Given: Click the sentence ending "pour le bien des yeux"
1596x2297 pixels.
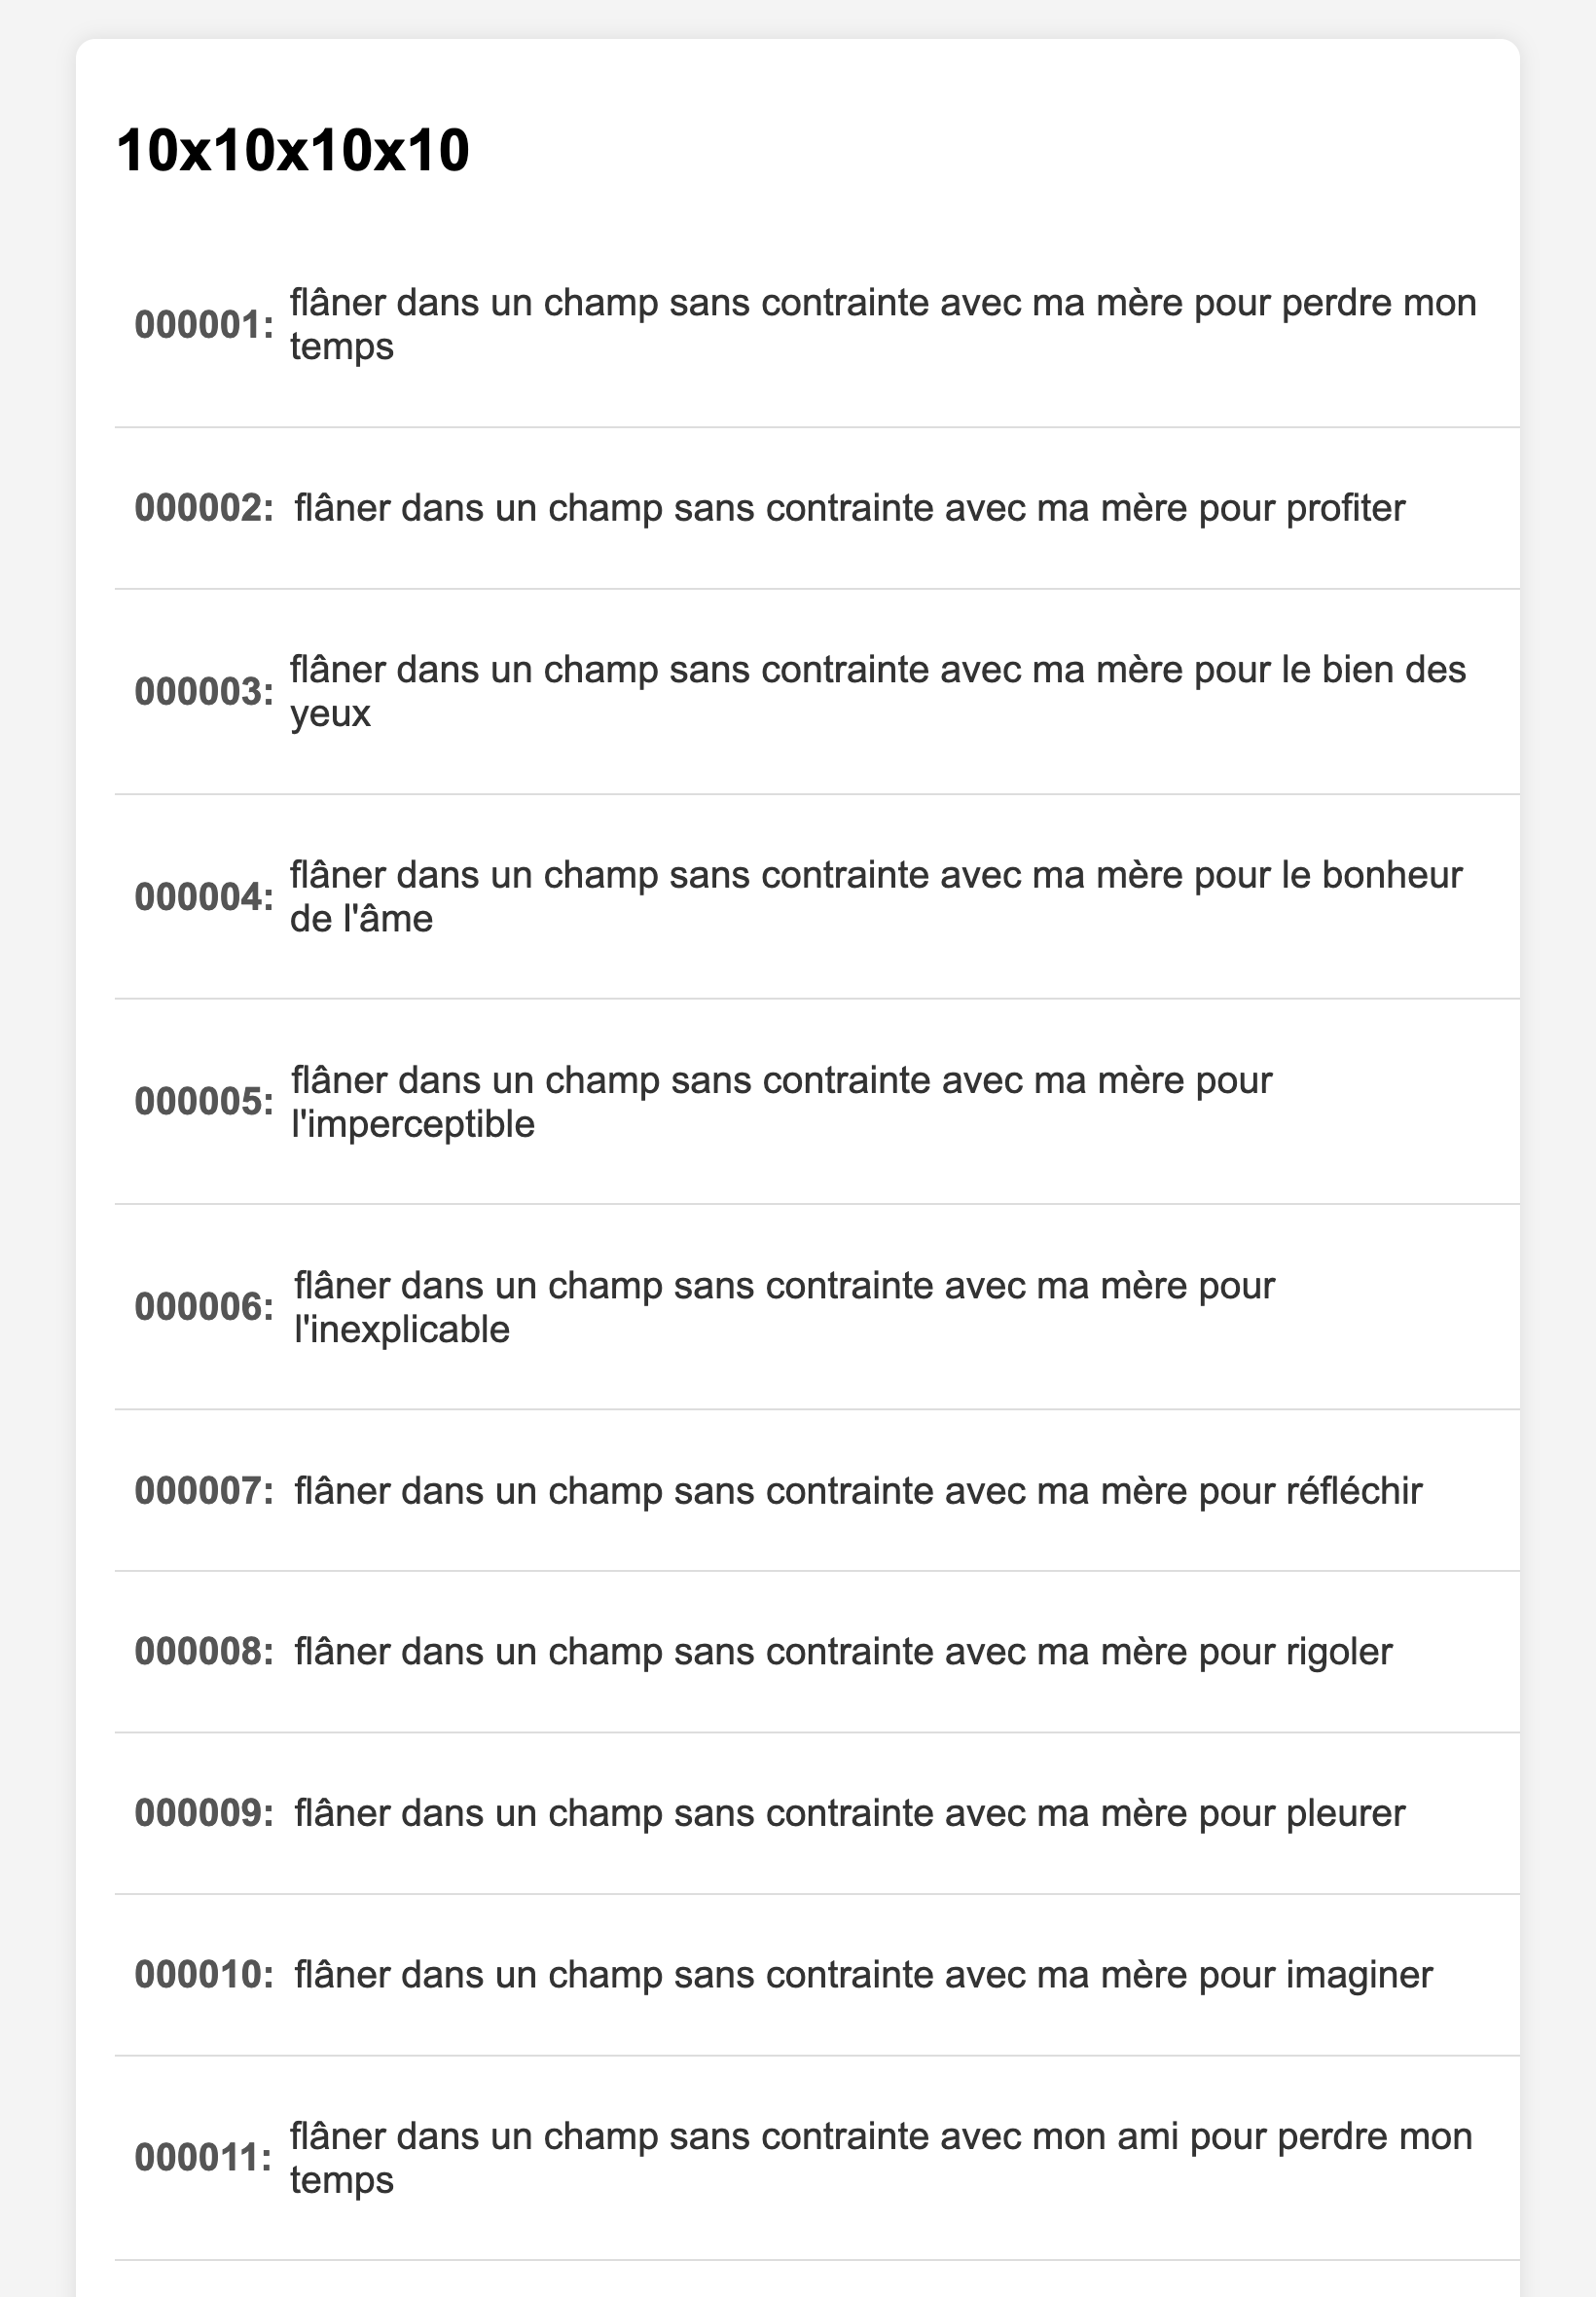Looking at the screenshot, I should coord(877,691).
